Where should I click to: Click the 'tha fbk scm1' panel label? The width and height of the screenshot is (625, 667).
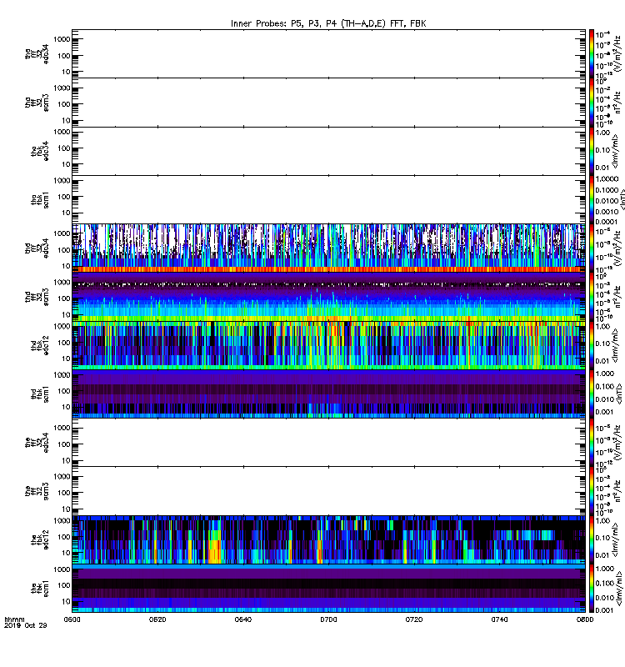pos(40,200)
